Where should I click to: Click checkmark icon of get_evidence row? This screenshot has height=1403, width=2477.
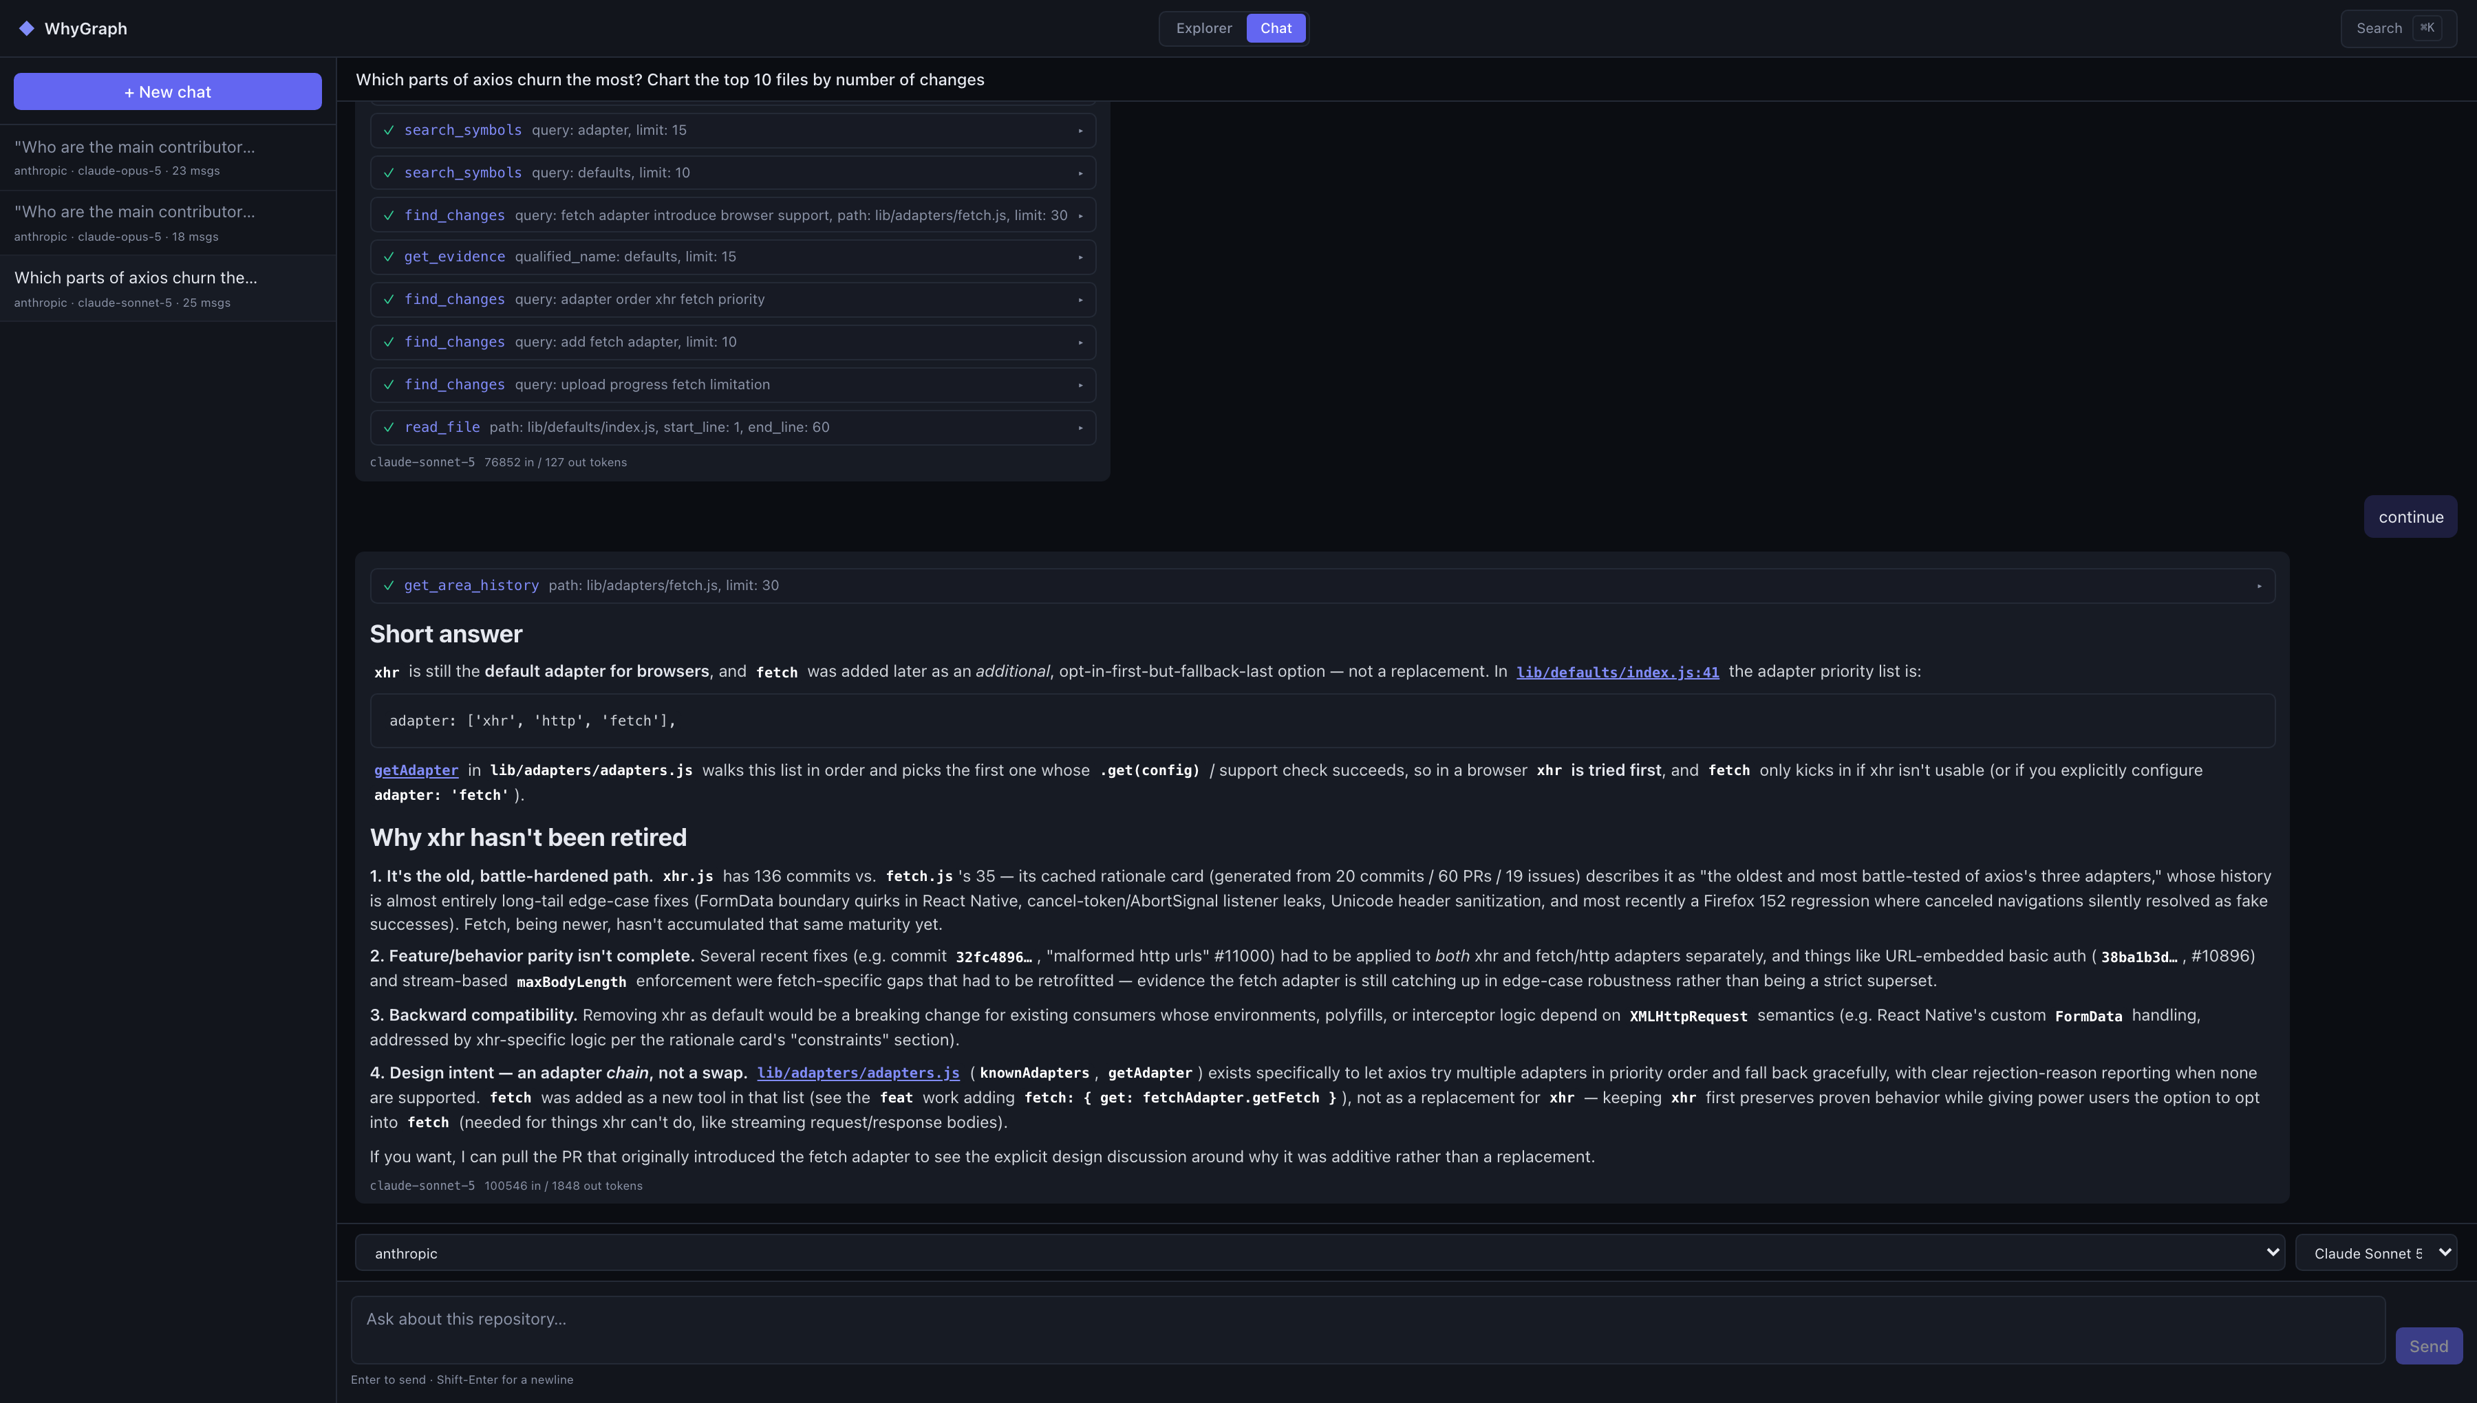click(389, 257)
